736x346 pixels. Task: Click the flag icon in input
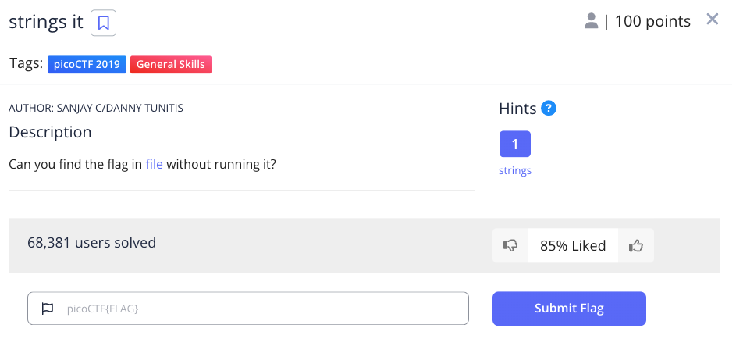(x=48, y=309)
